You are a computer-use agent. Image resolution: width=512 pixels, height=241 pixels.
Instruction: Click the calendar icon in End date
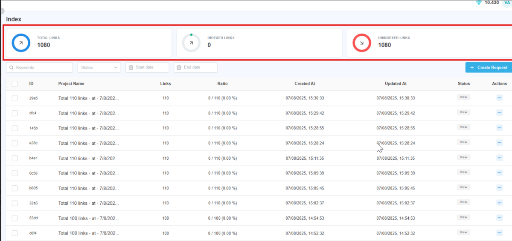(179, 68)
